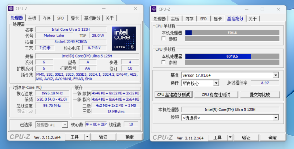Select 处理器 tab in left window
The image size is (294, 149).
tap(17, 18)
